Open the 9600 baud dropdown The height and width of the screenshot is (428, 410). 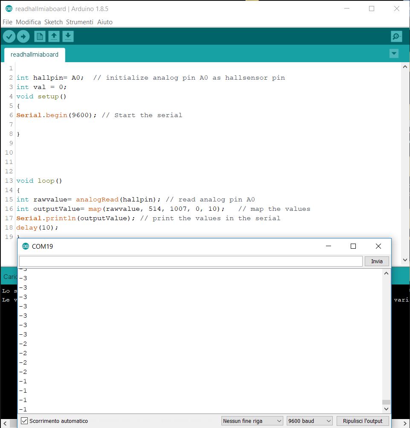310,421
